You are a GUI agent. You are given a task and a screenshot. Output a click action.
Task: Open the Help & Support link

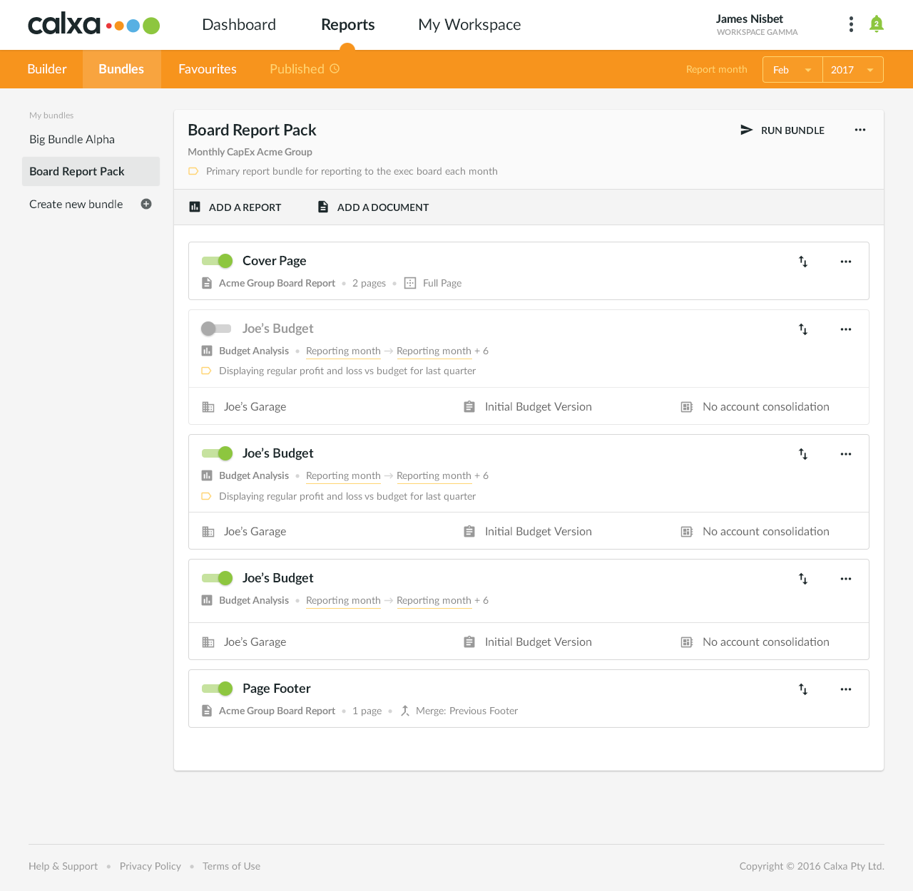[63, 866]
